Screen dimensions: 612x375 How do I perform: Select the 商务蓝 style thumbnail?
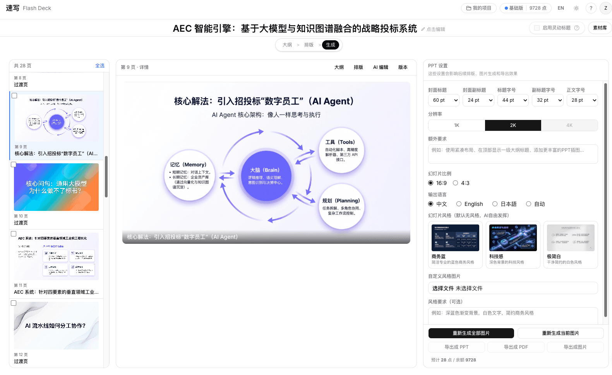(x=455, y=238)
